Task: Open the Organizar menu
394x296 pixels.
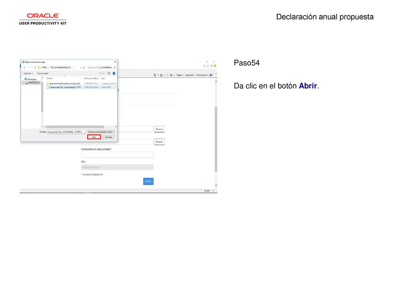Action: tap(28, 73)
